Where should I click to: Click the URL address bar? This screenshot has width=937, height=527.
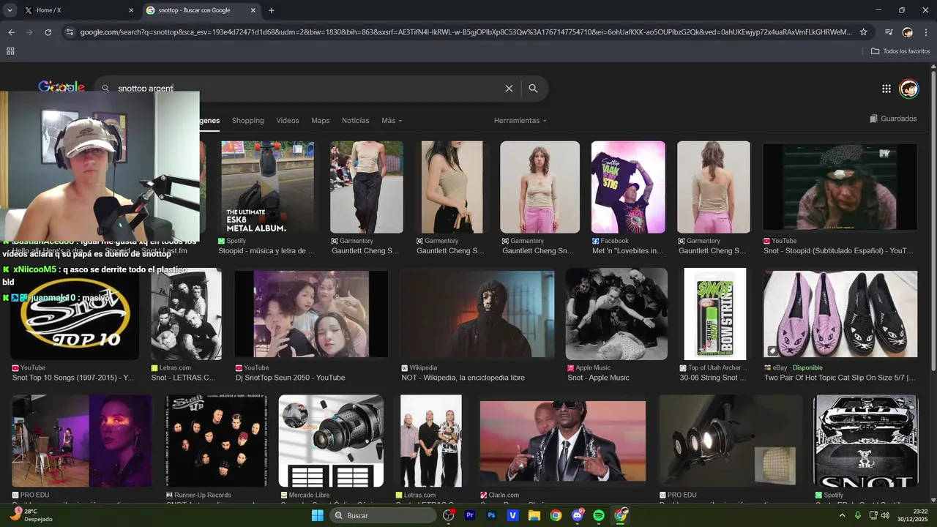coord(466,32)
